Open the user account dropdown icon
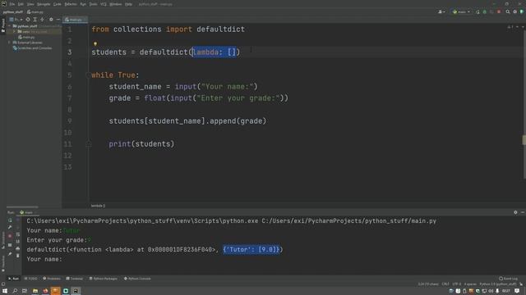This screenshot has height=295, width=526. pyautogui.click(x=441, y=11)
